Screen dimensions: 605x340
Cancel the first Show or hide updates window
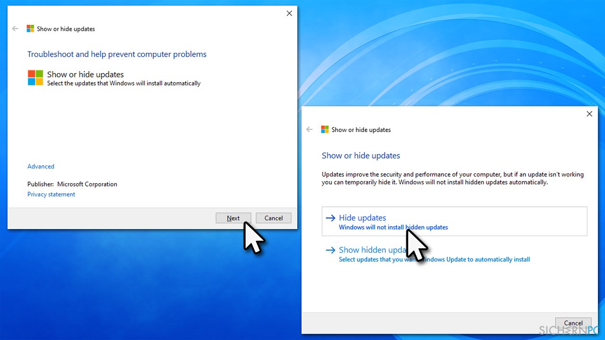(274, 218)
